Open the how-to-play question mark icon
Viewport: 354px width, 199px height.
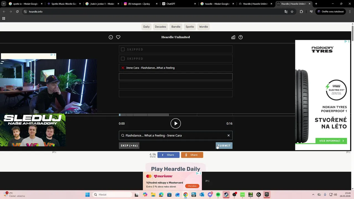click(241, 37)
